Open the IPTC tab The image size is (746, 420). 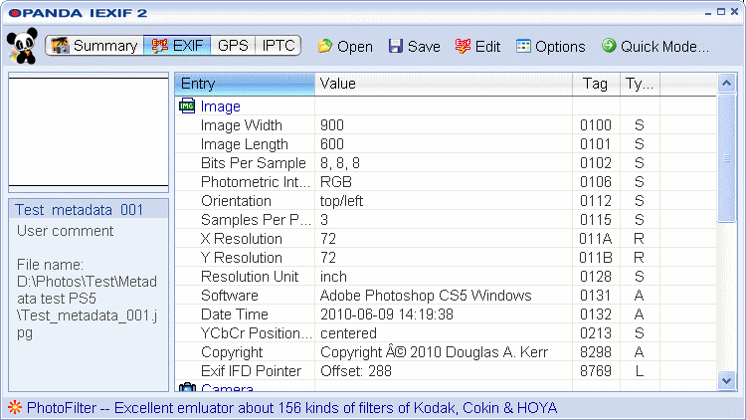tap(279, 46)
